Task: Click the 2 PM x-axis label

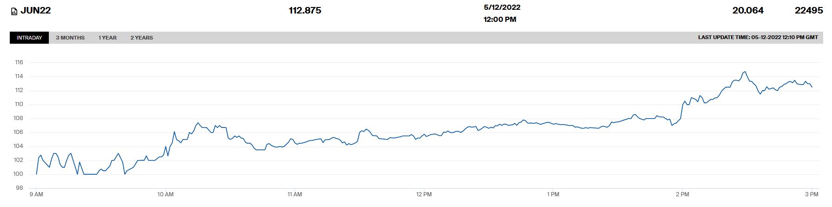Action: click(x=682, y=194)
